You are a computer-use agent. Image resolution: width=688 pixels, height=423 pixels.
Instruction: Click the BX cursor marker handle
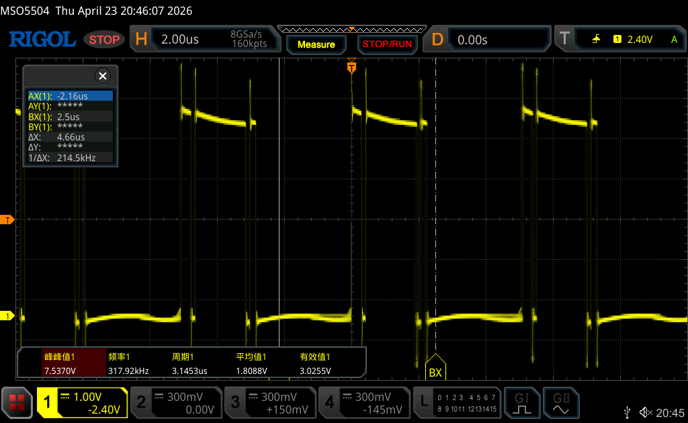pos(435,370)
